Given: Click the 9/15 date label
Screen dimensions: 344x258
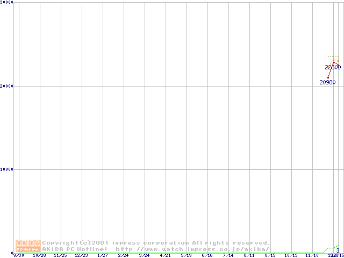Looking at the screenshot, I should coord(270,255).
